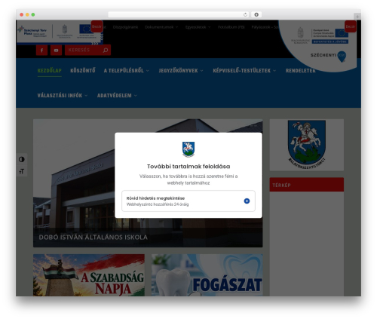The height and width of the screenshot is (319, 377).
Task: Close the left banner with Bezár
Action: pyautogui.click(x=97, y=26)
